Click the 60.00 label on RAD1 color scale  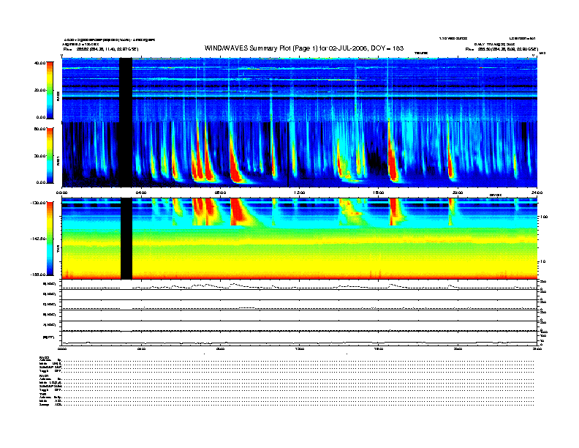point(39,129)
